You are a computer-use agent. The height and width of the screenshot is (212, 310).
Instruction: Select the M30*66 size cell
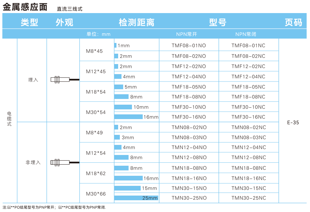tap(96, 194)
